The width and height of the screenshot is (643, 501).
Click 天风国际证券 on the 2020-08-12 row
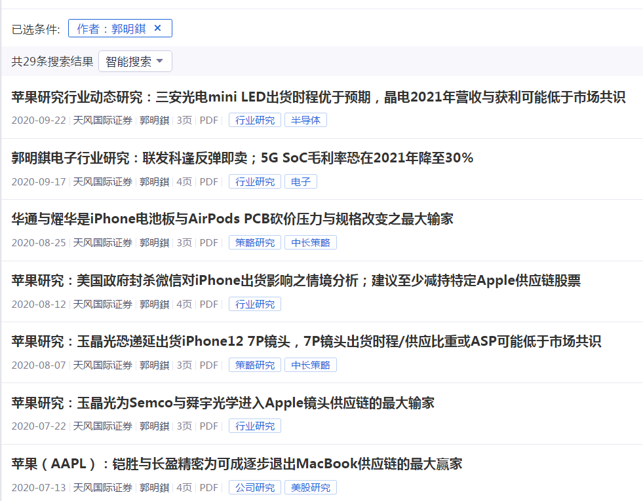click(x=102, y=305)
